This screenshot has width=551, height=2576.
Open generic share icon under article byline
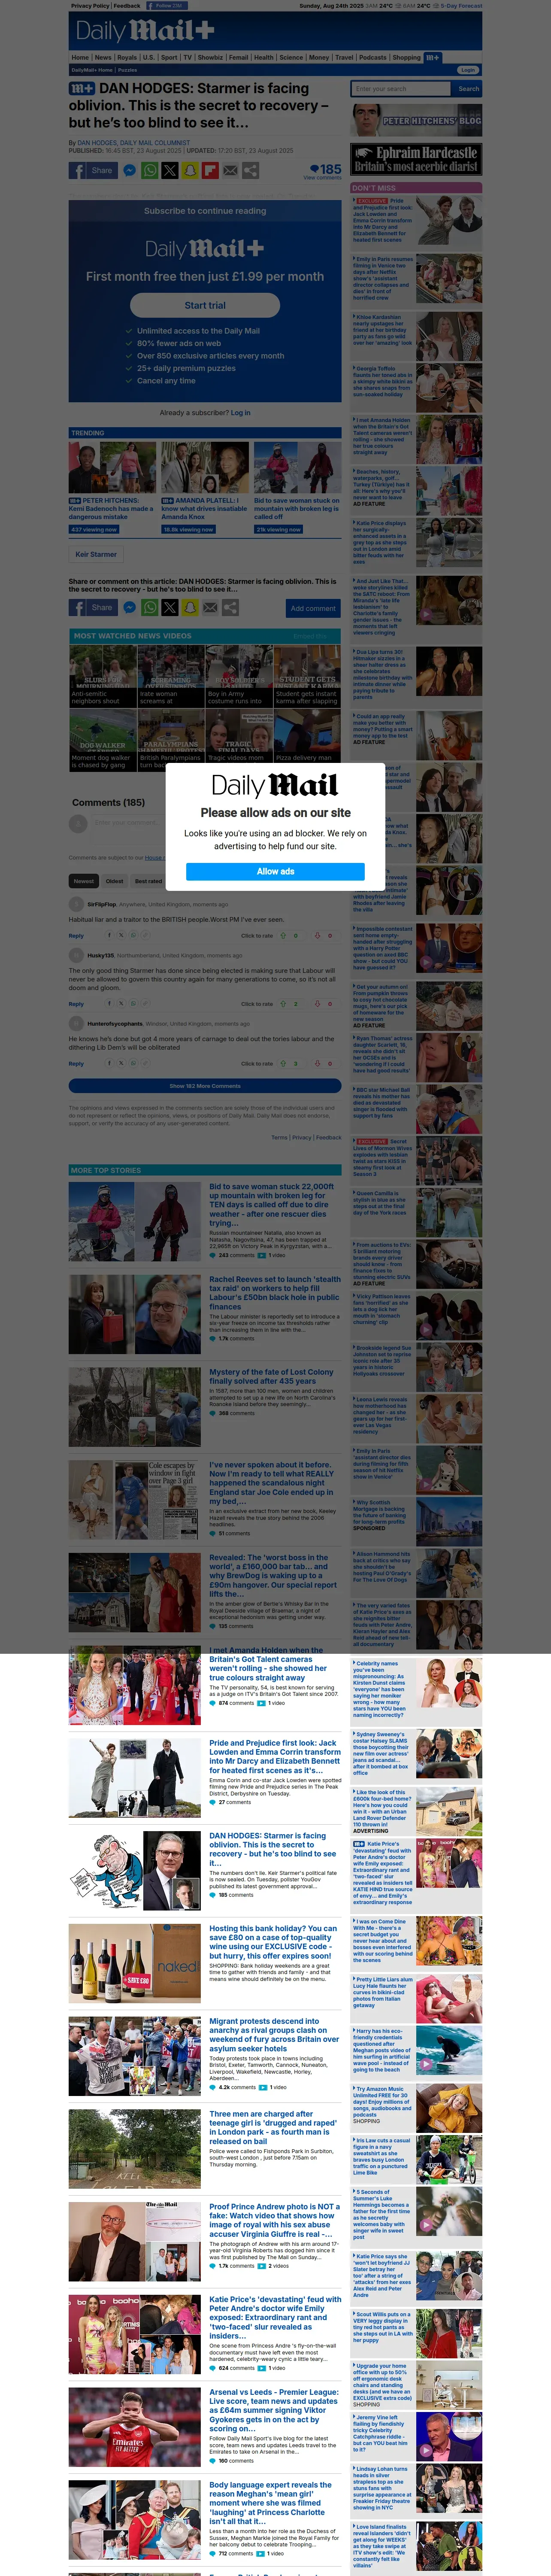coord(250,171)
